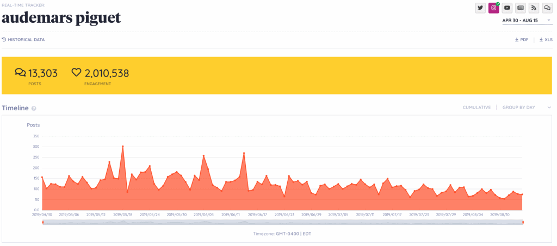
Task: Click the 13,303 posts count
Action: coord(42,73)
